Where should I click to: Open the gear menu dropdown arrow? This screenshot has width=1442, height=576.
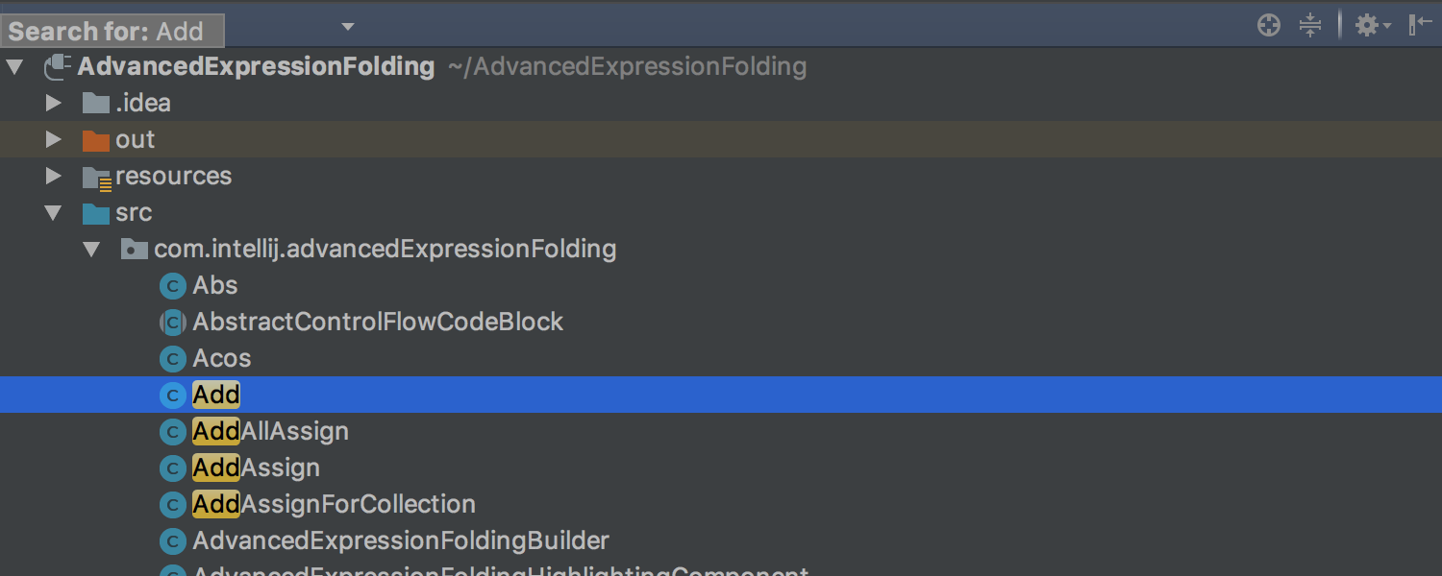click(x=1386, y=26)
